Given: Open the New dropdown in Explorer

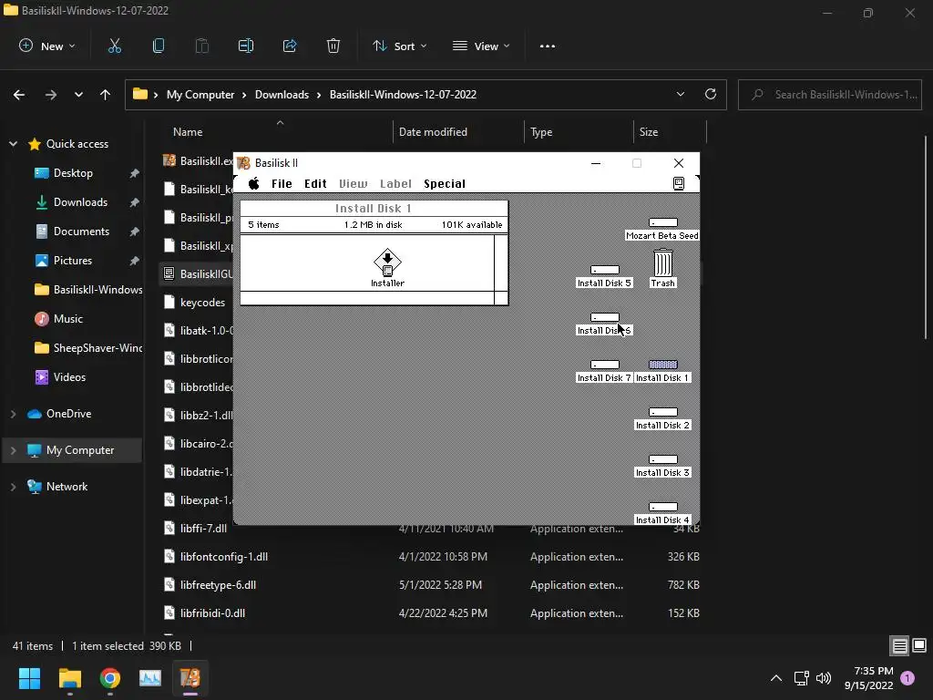Looking at the screenshot, I should pyautogui.click(x=47, y=46).
